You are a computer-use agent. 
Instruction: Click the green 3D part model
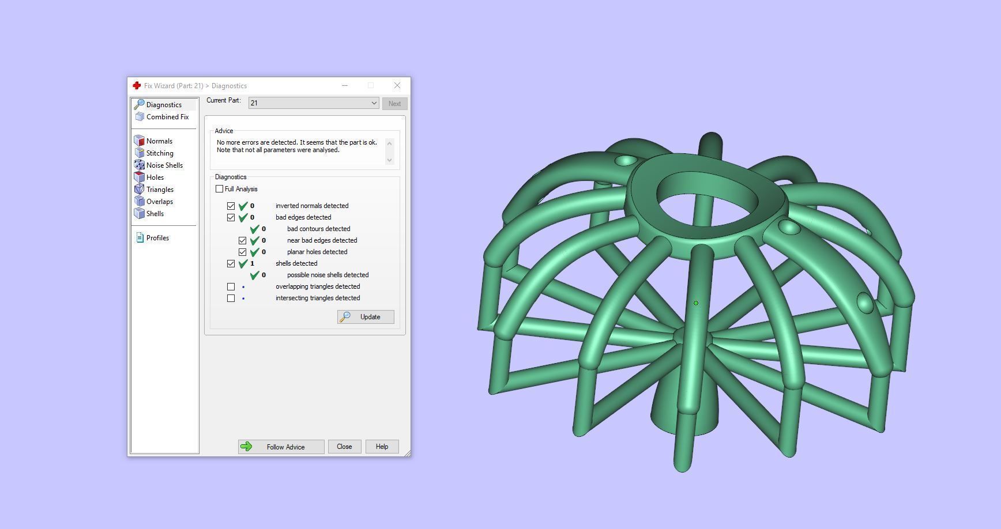(x=695, y=302)
